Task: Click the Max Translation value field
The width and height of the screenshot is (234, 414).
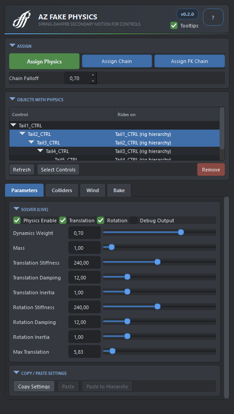Action: pyautogui.click(x=85, y=352)
